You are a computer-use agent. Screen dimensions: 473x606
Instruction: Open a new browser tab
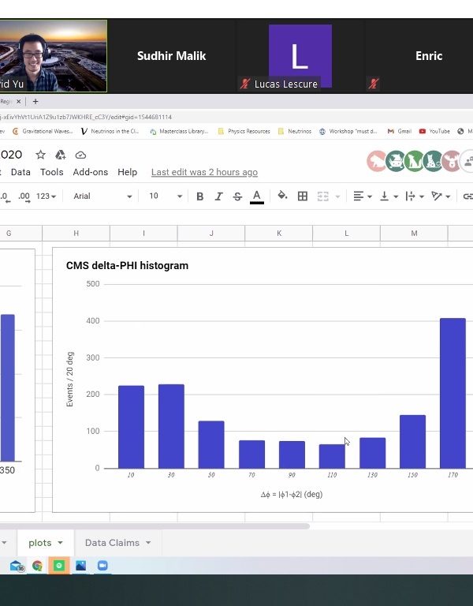35,101
